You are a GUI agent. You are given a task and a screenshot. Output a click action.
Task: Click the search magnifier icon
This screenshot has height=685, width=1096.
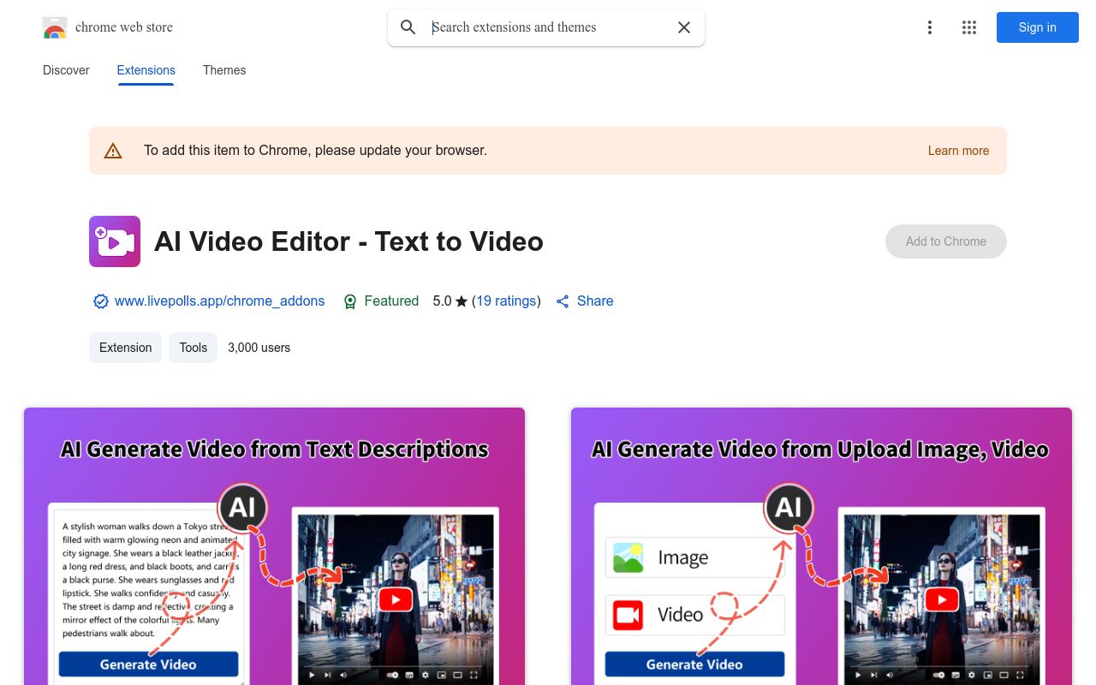[408, 27]
